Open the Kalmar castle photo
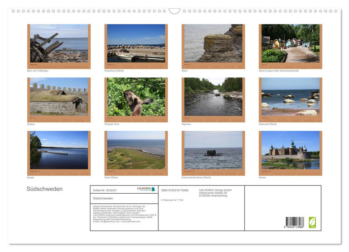The image size is (349, 252). pyautogui.click(x=290, y=150)
